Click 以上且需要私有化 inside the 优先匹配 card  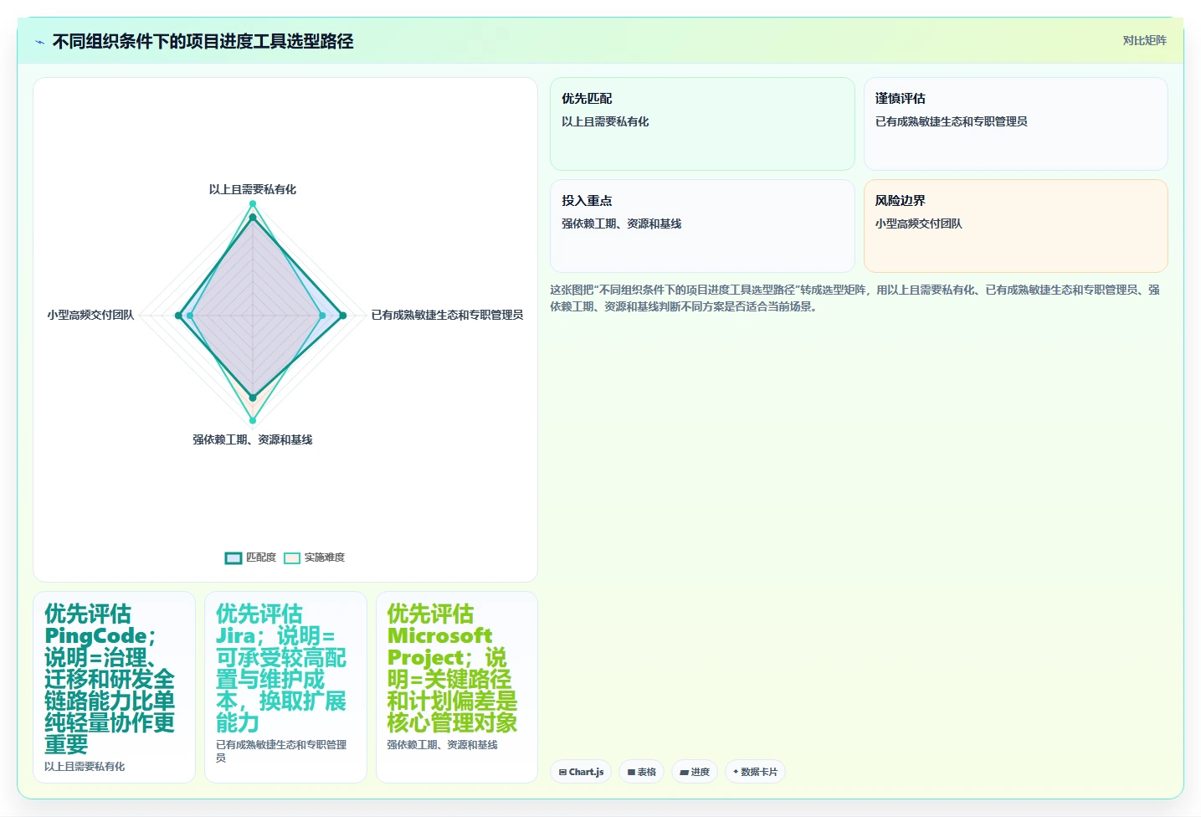(605, 121)
